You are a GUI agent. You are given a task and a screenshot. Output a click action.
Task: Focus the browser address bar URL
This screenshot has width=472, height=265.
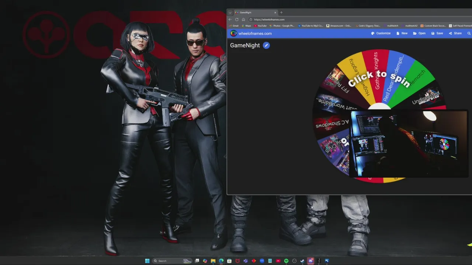(269, 20)
